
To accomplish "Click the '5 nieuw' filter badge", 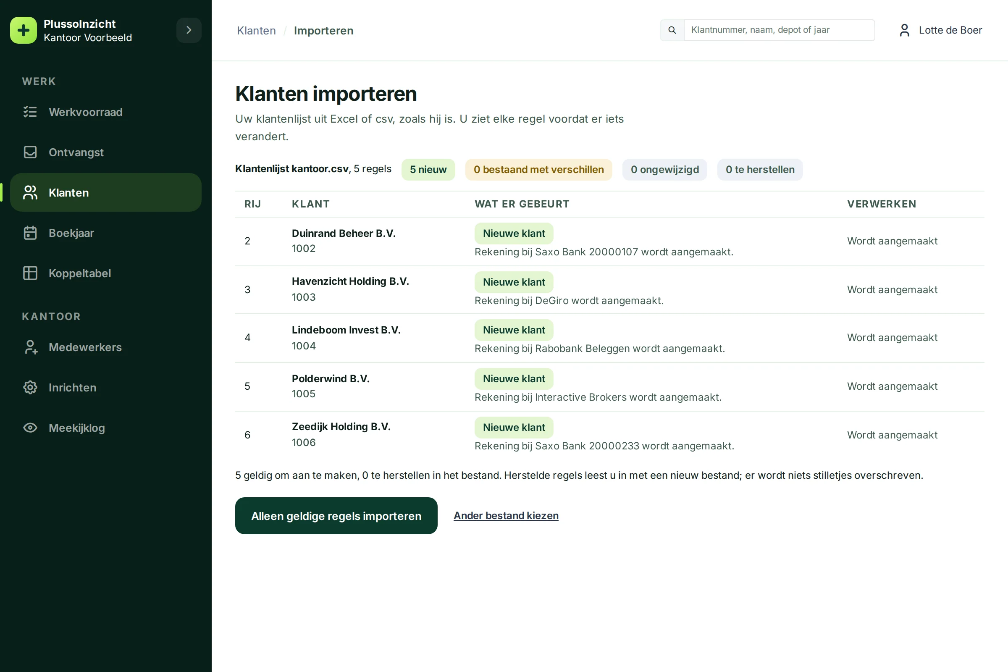I will (428, 169).
